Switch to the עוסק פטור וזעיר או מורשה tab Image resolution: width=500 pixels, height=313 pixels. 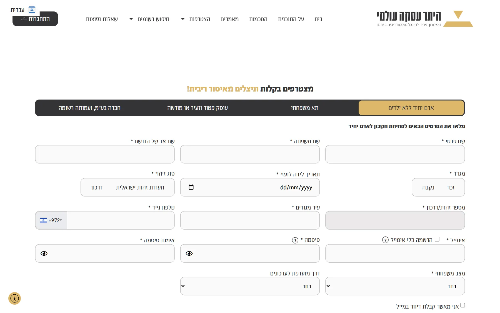coord(197,108)
